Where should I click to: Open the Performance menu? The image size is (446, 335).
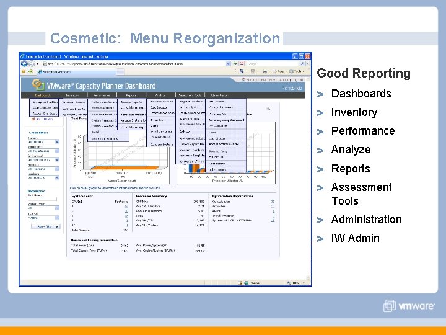(102, 95)
